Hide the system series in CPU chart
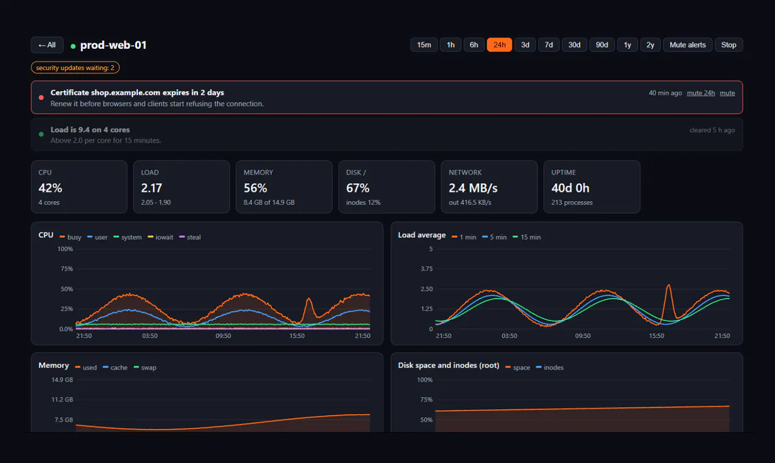 click(x=128, y=237)
